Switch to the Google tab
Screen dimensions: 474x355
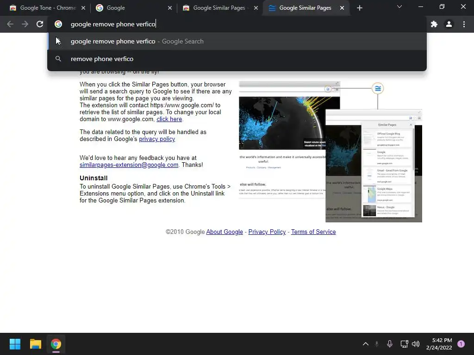(x=133, y=8)
